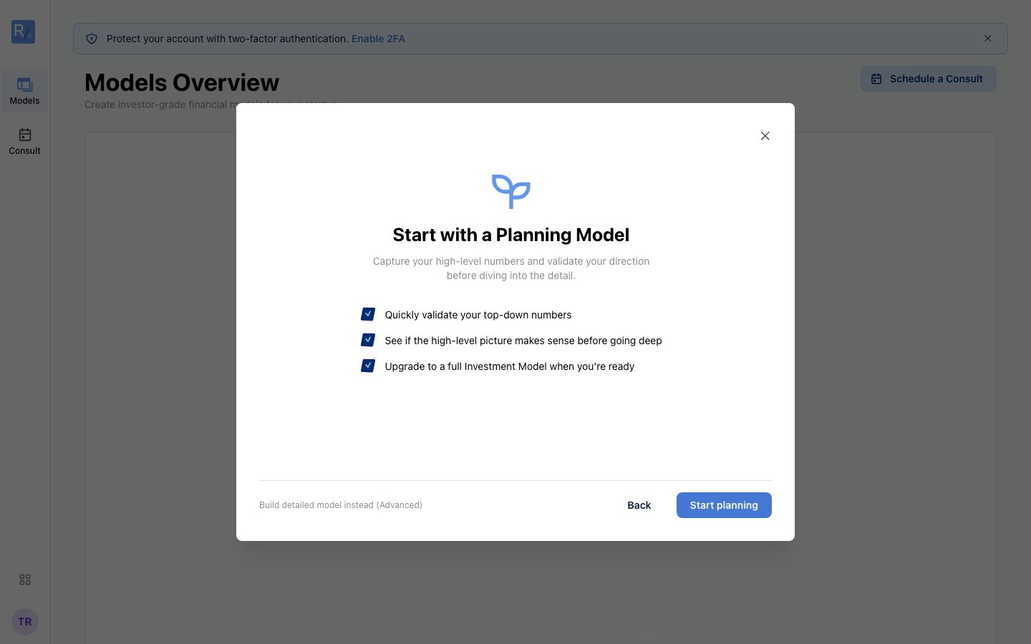
Task: Toggle the 'See if the high-level picture' checkbox
Action: (x=368, y=340)
